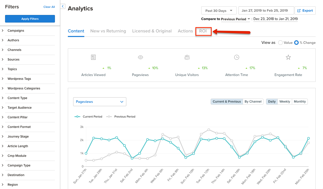Click Clear All filters link

(x=49, y=7)
